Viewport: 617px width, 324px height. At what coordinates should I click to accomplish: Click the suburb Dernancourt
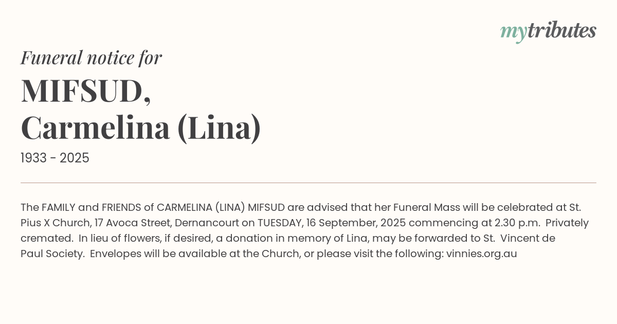click(x=205, y=223)
